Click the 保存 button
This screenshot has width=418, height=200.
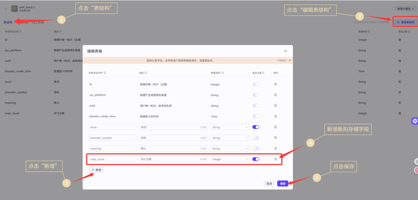[x=283, y=184]
